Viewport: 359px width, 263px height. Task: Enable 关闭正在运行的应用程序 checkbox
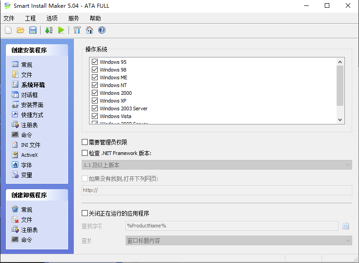point(84,213)
